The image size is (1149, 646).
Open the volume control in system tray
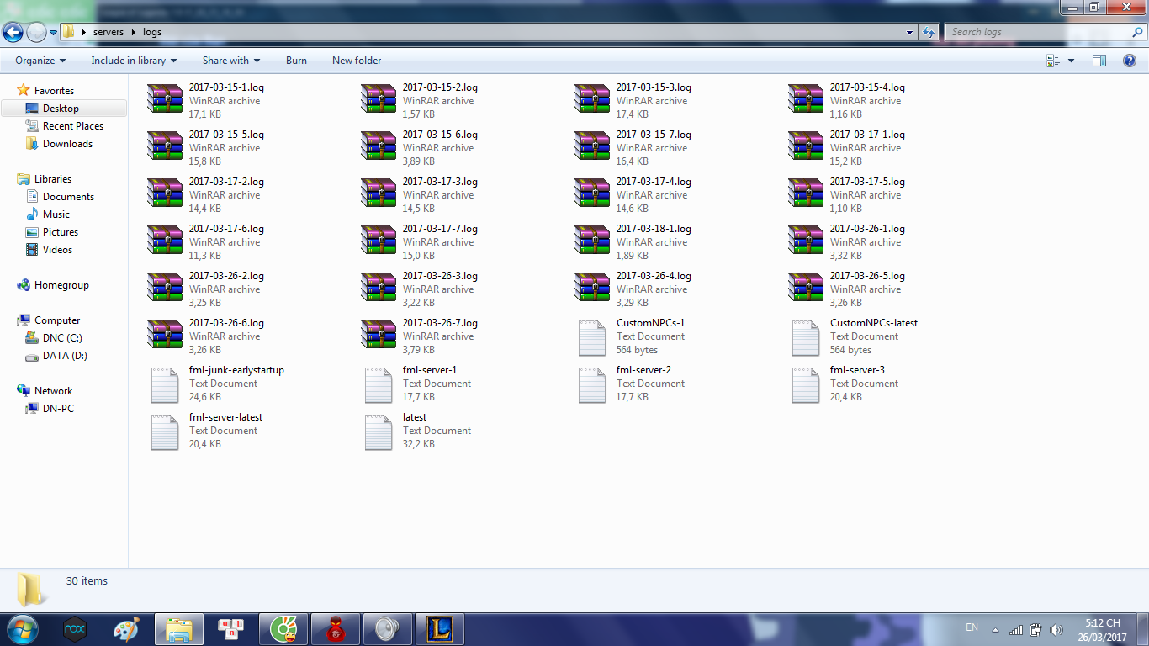pyautogui.click(x=1057, y=630)
